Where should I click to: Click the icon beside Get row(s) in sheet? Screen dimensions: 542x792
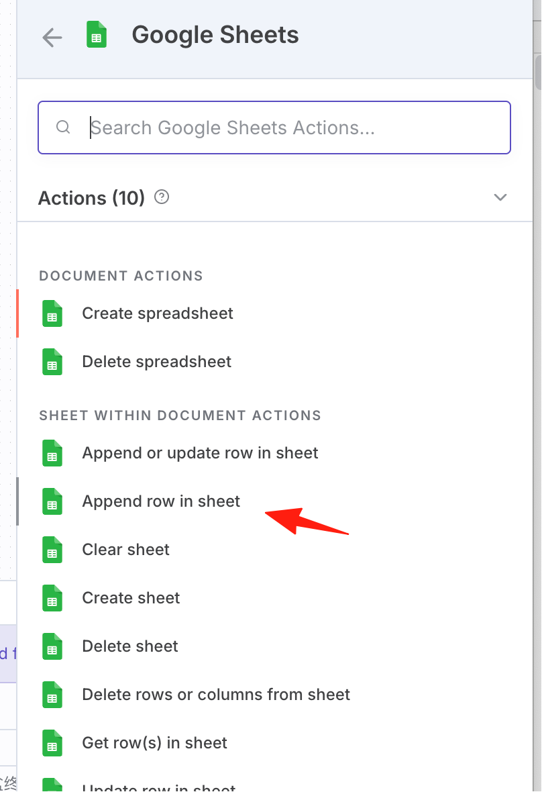(52, 743)
